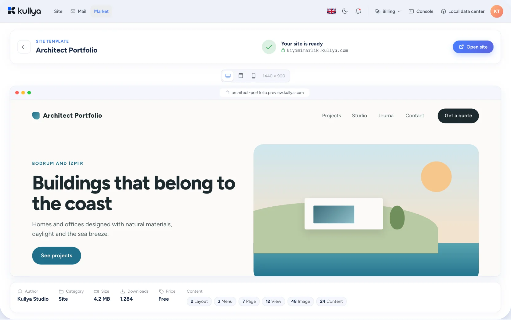The height and width of the screenshot is (320, 511).
Task: Click the 12 View chip
Action: point(273,302)
